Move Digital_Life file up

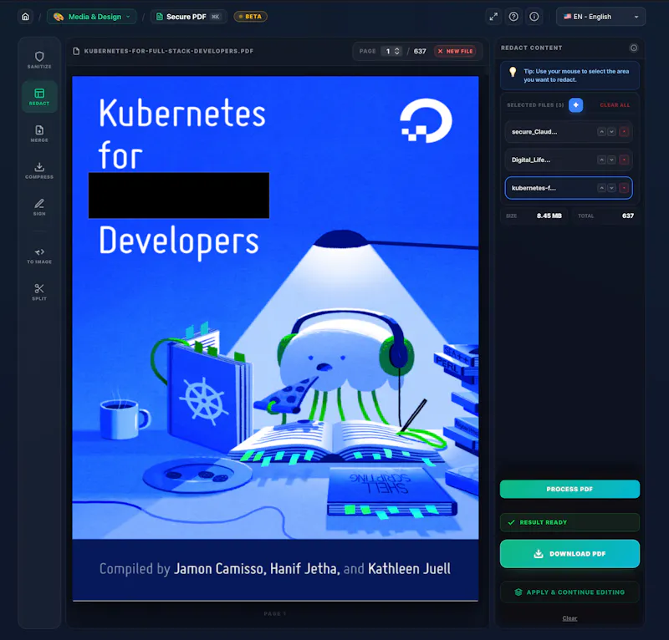point(601,160)
